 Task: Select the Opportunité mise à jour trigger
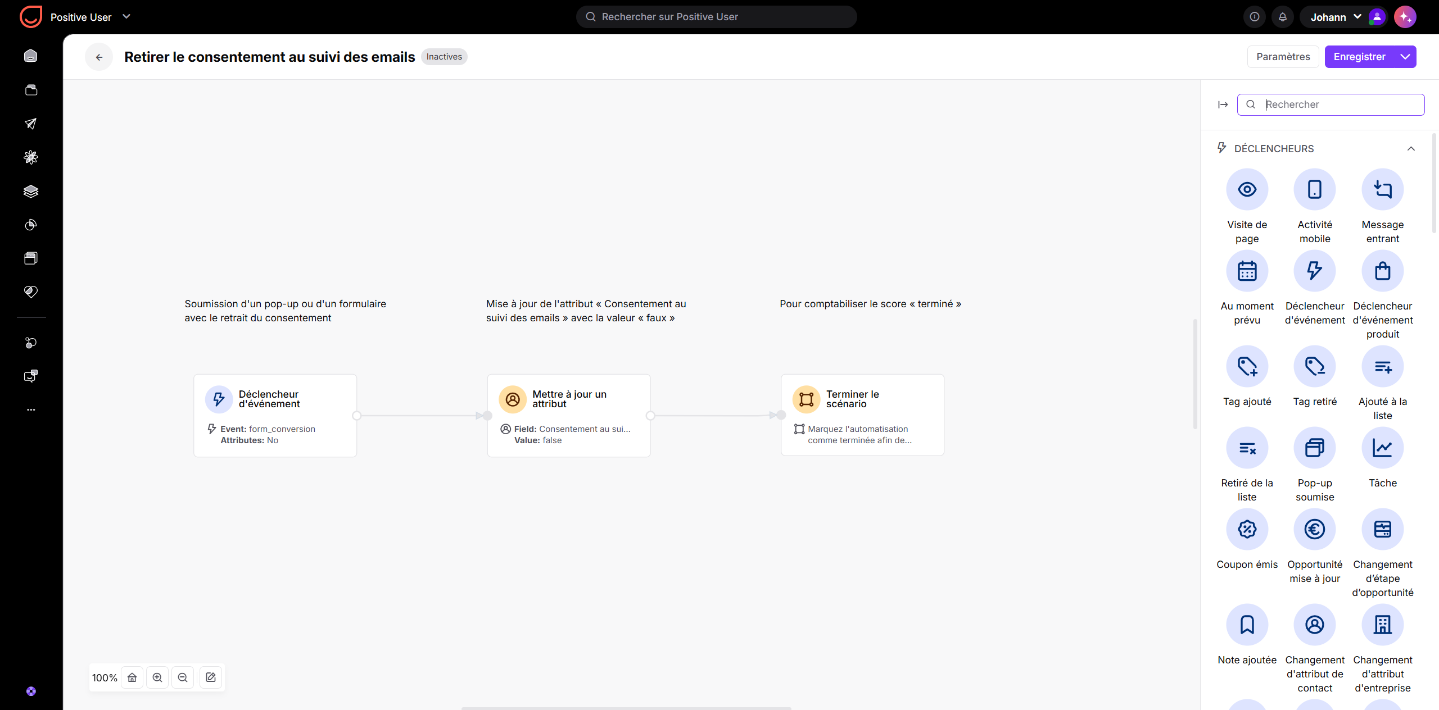tap(1314, 529)
